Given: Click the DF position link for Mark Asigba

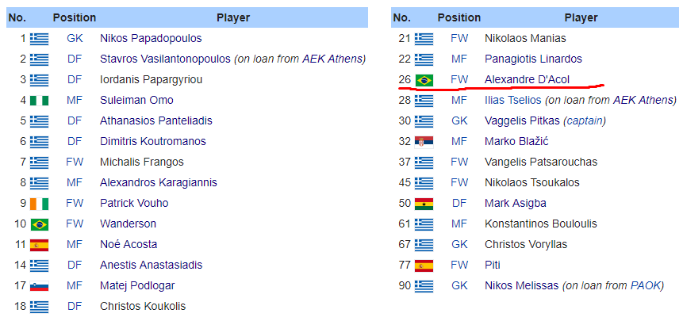Looking at the screenshot, I should (x=459, y=203).
